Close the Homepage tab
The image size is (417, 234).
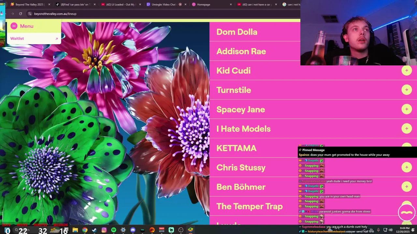point(231,5)
